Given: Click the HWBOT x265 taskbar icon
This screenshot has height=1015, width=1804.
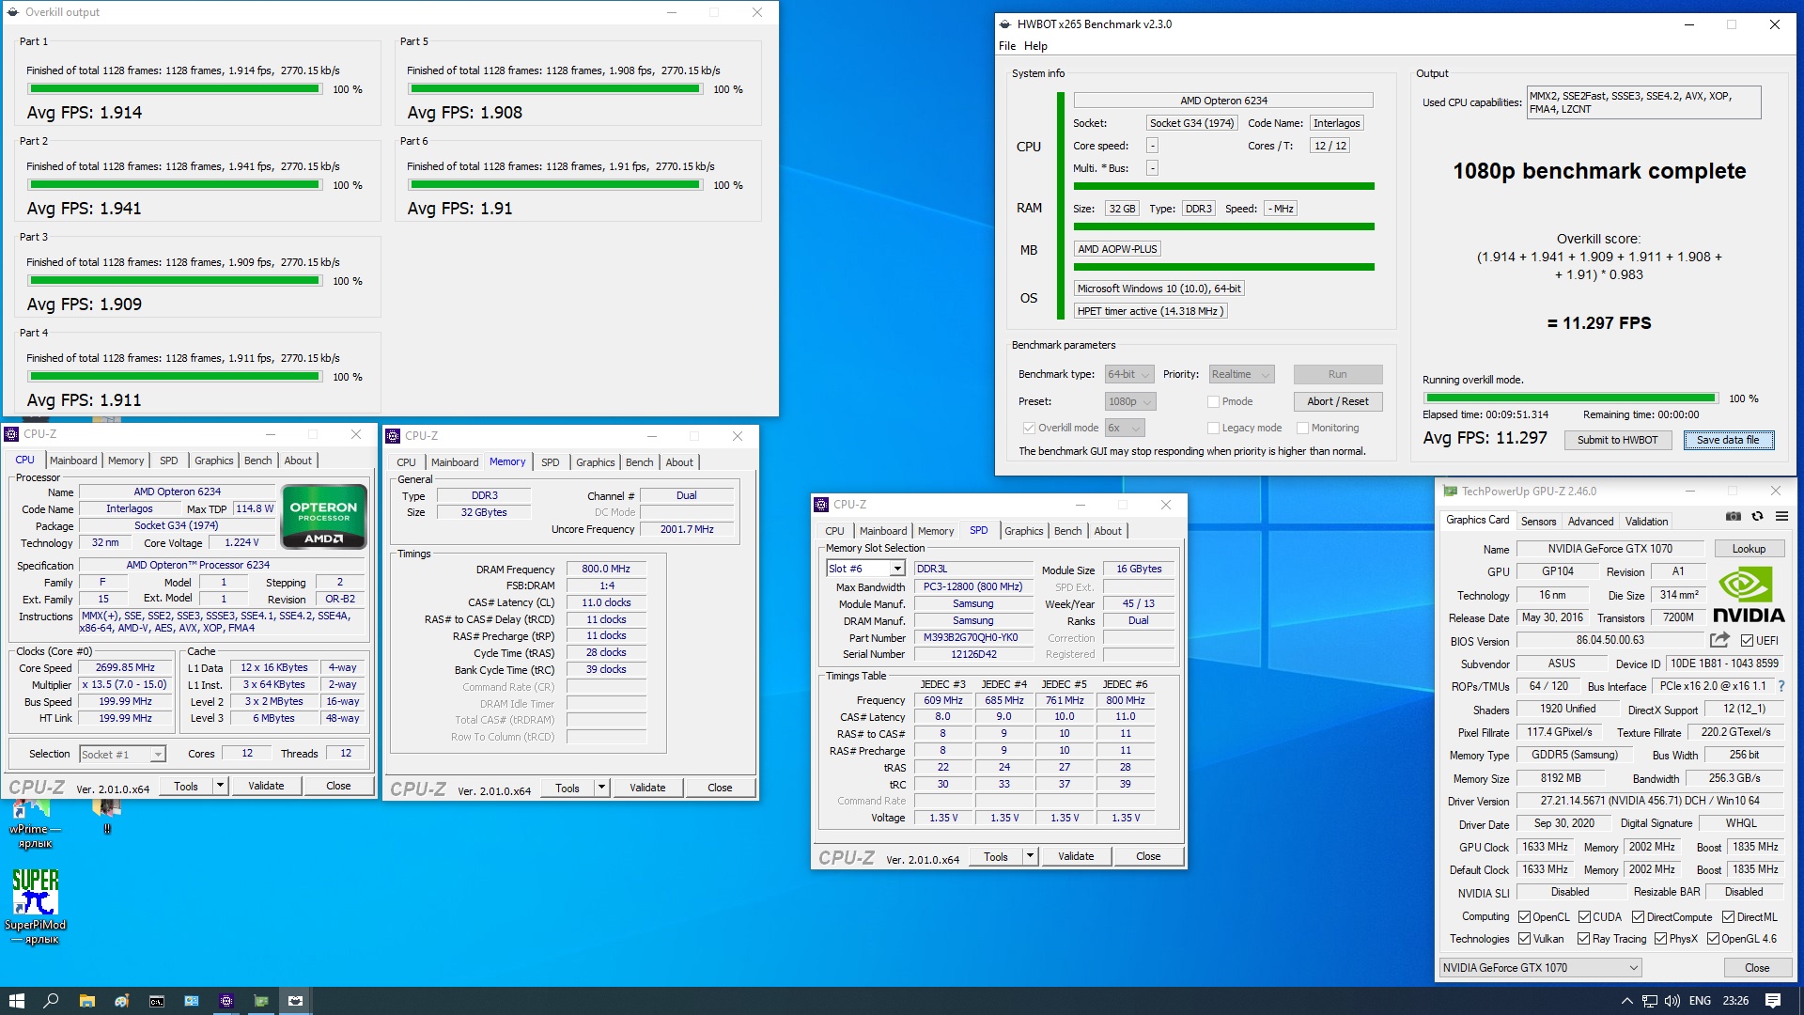Looking at the screenshot, I should [295, 1001].
